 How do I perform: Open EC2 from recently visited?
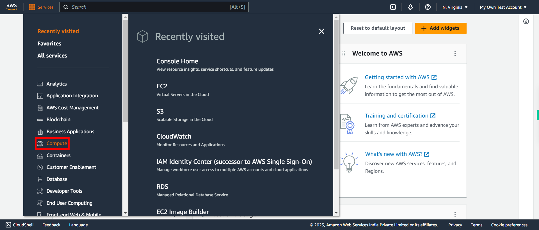pos(162,86)
